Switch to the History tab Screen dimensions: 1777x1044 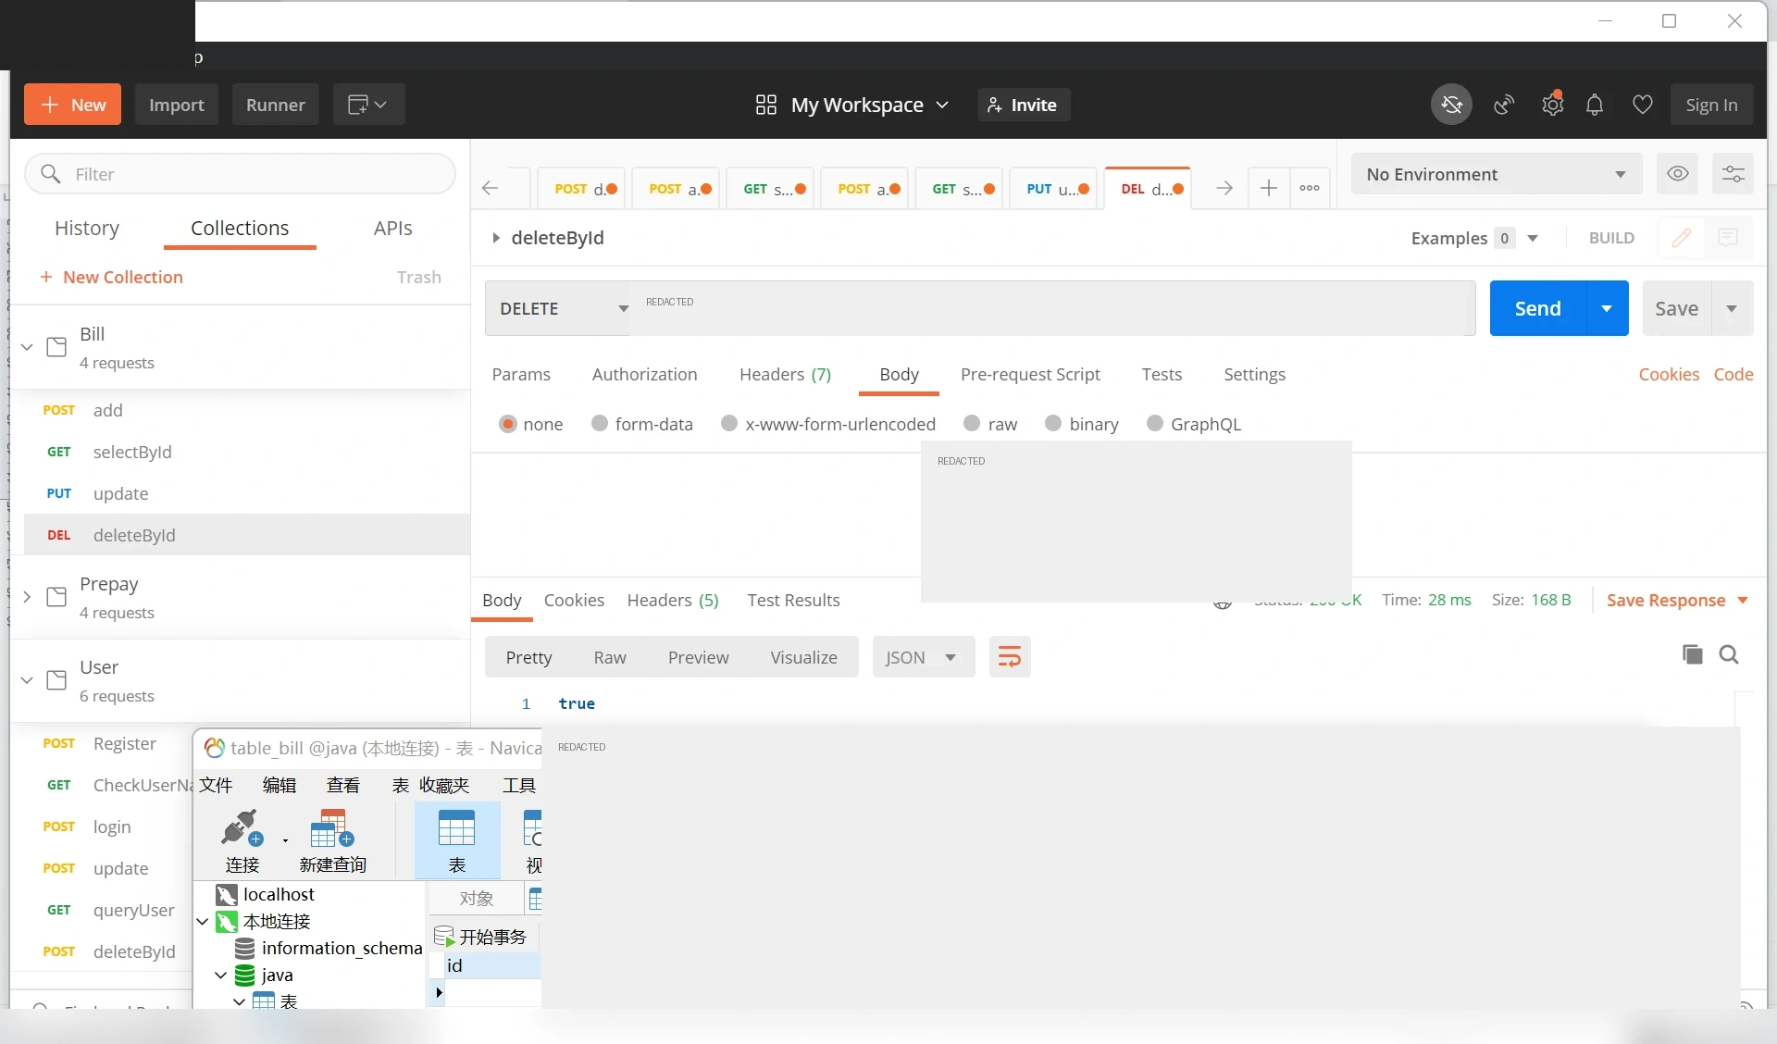click(87, 228)
